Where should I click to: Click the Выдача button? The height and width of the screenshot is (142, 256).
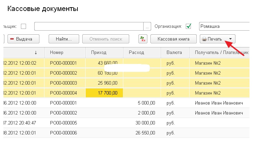(24, 39)
